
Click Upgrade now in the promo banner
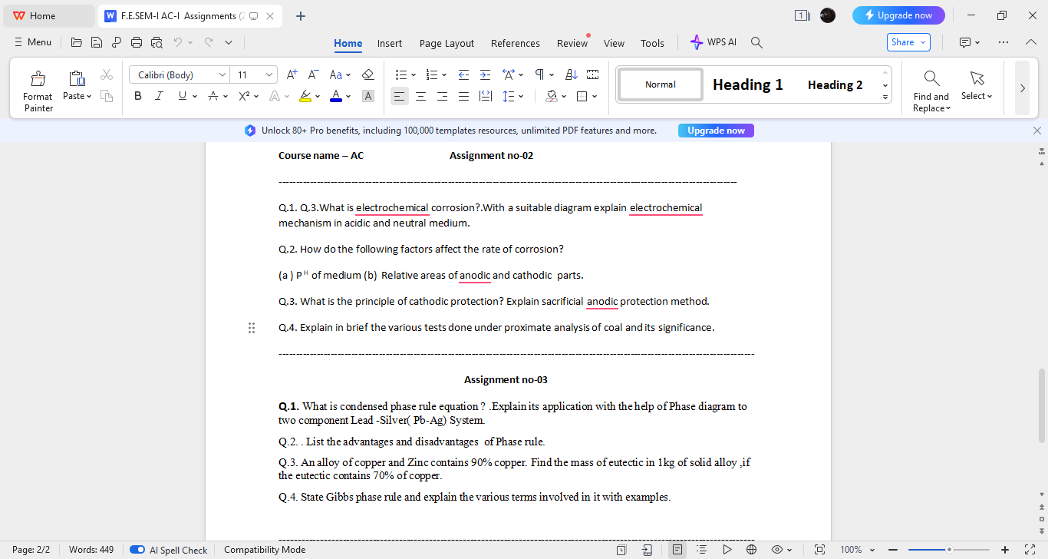(716, 131)
